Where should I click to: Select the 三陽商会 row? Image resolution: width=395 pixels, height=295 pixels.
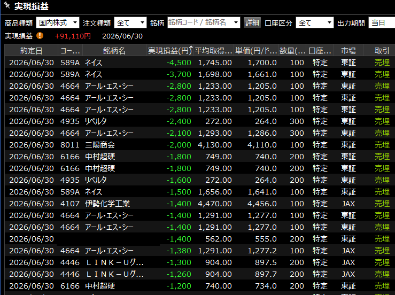(x=200, y=145)
